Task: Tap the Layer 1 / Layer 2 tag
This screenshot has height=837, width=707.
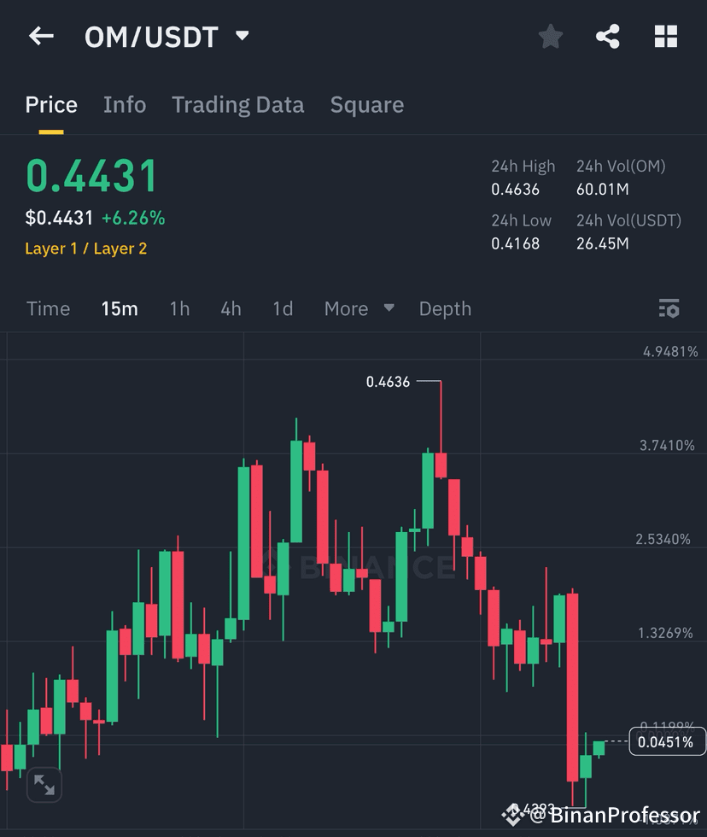Action: coord(85,249)
